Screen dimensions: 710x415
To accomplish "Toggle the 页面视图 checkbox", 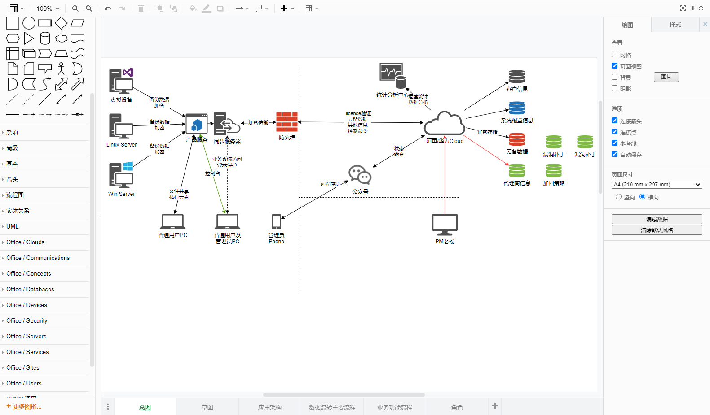I will coord(614,66).
